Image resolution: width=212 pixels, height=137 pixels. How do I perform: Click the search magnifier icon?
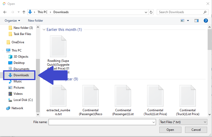[x=205, y=12]
